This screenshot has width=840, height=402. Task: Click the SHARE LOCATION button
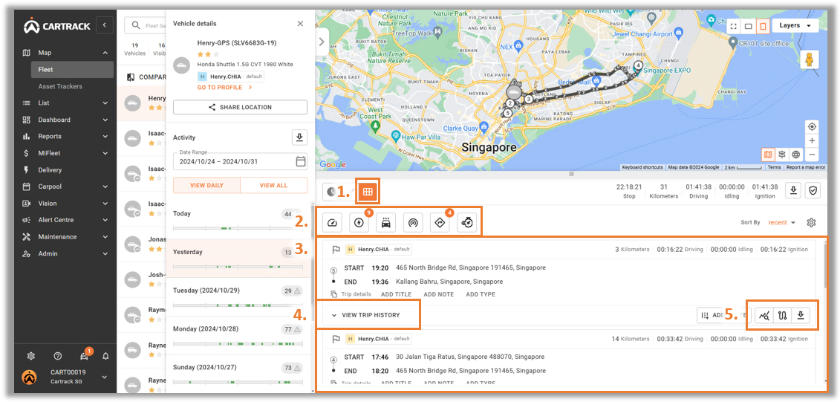[x=240, y=107]
